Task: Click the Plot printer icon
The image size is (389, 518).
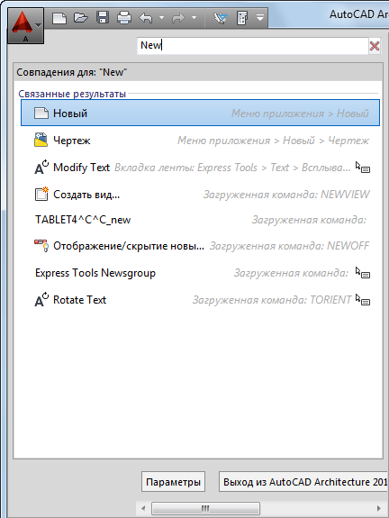Action: coord(124,17)
